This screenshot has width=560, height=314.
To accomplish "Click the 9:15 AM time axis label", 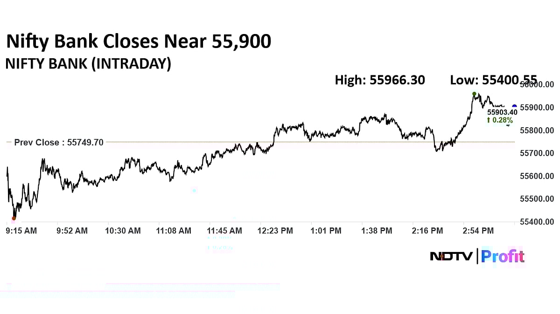I will (x=21, y=231).
